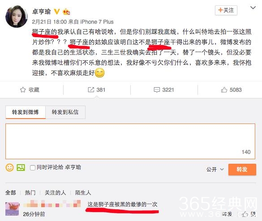
Task: Click the 收藏 star icon
Action: 23,90
